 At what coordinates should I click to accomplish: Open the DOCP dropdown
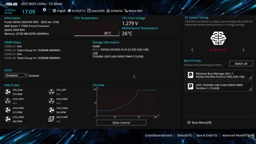pos(16,75)
